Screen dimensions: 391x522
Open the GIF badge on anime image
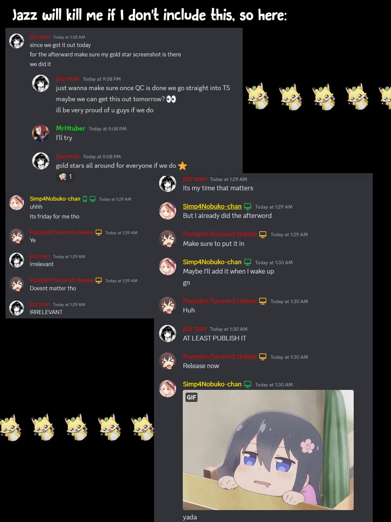pyautogui.click(x=191, y=397)
